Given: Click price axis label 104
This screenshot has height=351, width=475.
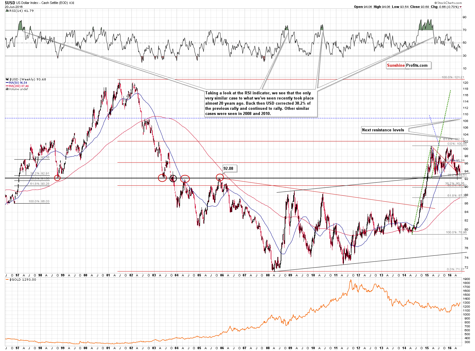Looking at the screenshot, I should coord(465,135).
